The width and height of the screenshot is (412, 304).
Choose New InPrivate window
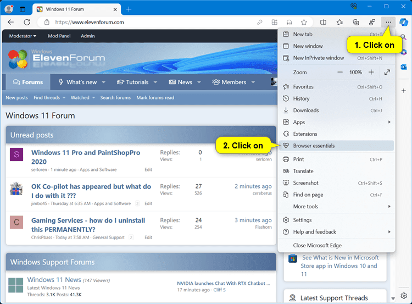[x=337, y=58]
